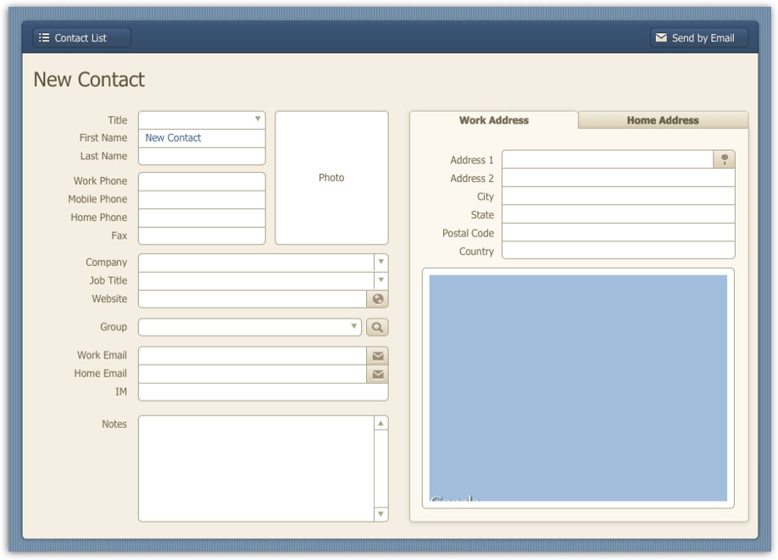Click the Contact List toolbar icon
This screenshot has height=560, width=778.
point(44,37)
